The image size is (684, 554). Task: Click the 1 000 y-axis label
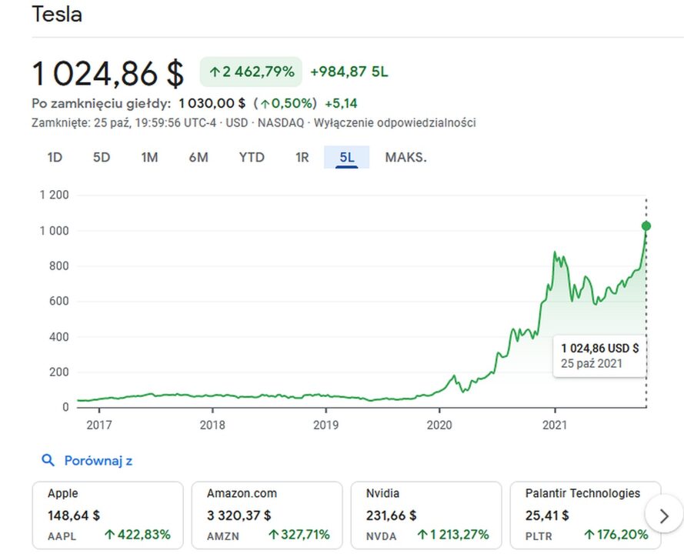coord(54,231)
